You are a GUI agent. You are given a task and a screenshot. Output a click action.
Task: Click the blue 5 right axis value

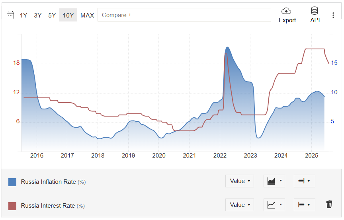click(332, 121)
